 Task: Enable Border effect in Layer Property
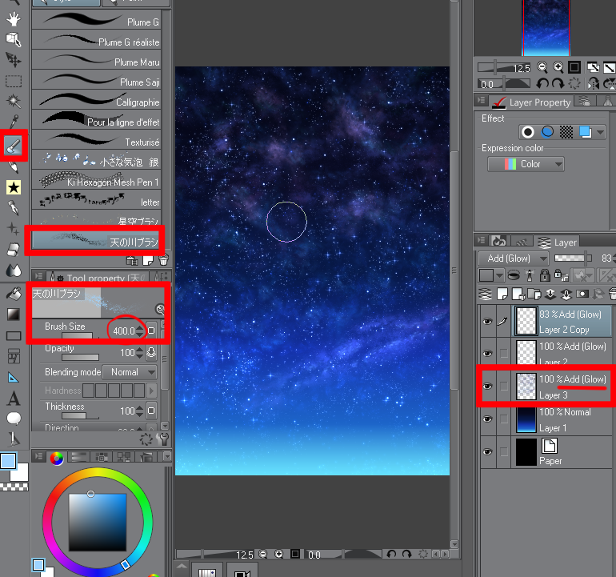pyautogui.click(x=528, y=132)
